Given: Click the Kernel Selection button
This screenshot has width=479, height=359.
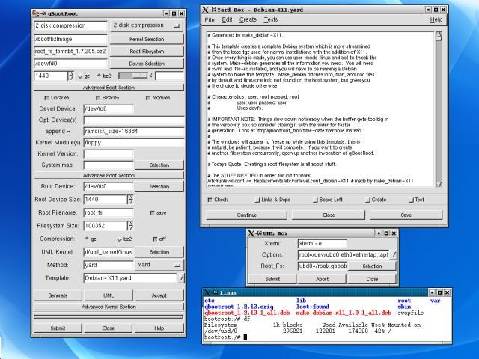Looking at the screenshot, I should [147, 40].
